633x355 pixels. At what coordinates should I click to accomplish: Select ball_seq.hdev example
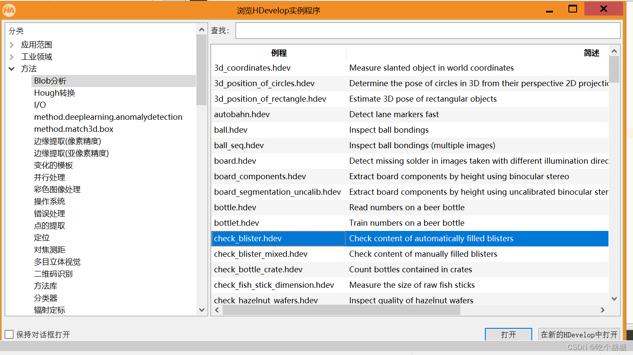pyautogui.click(x=239, y=146)
